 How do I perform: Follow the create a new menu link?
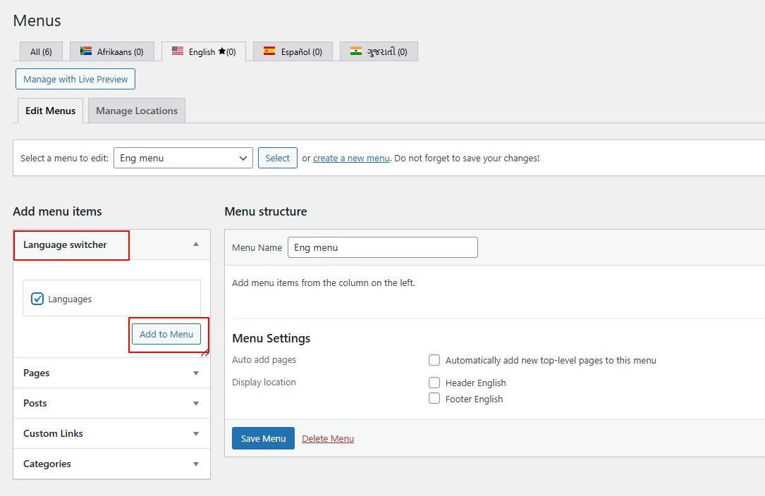point(351,159)
